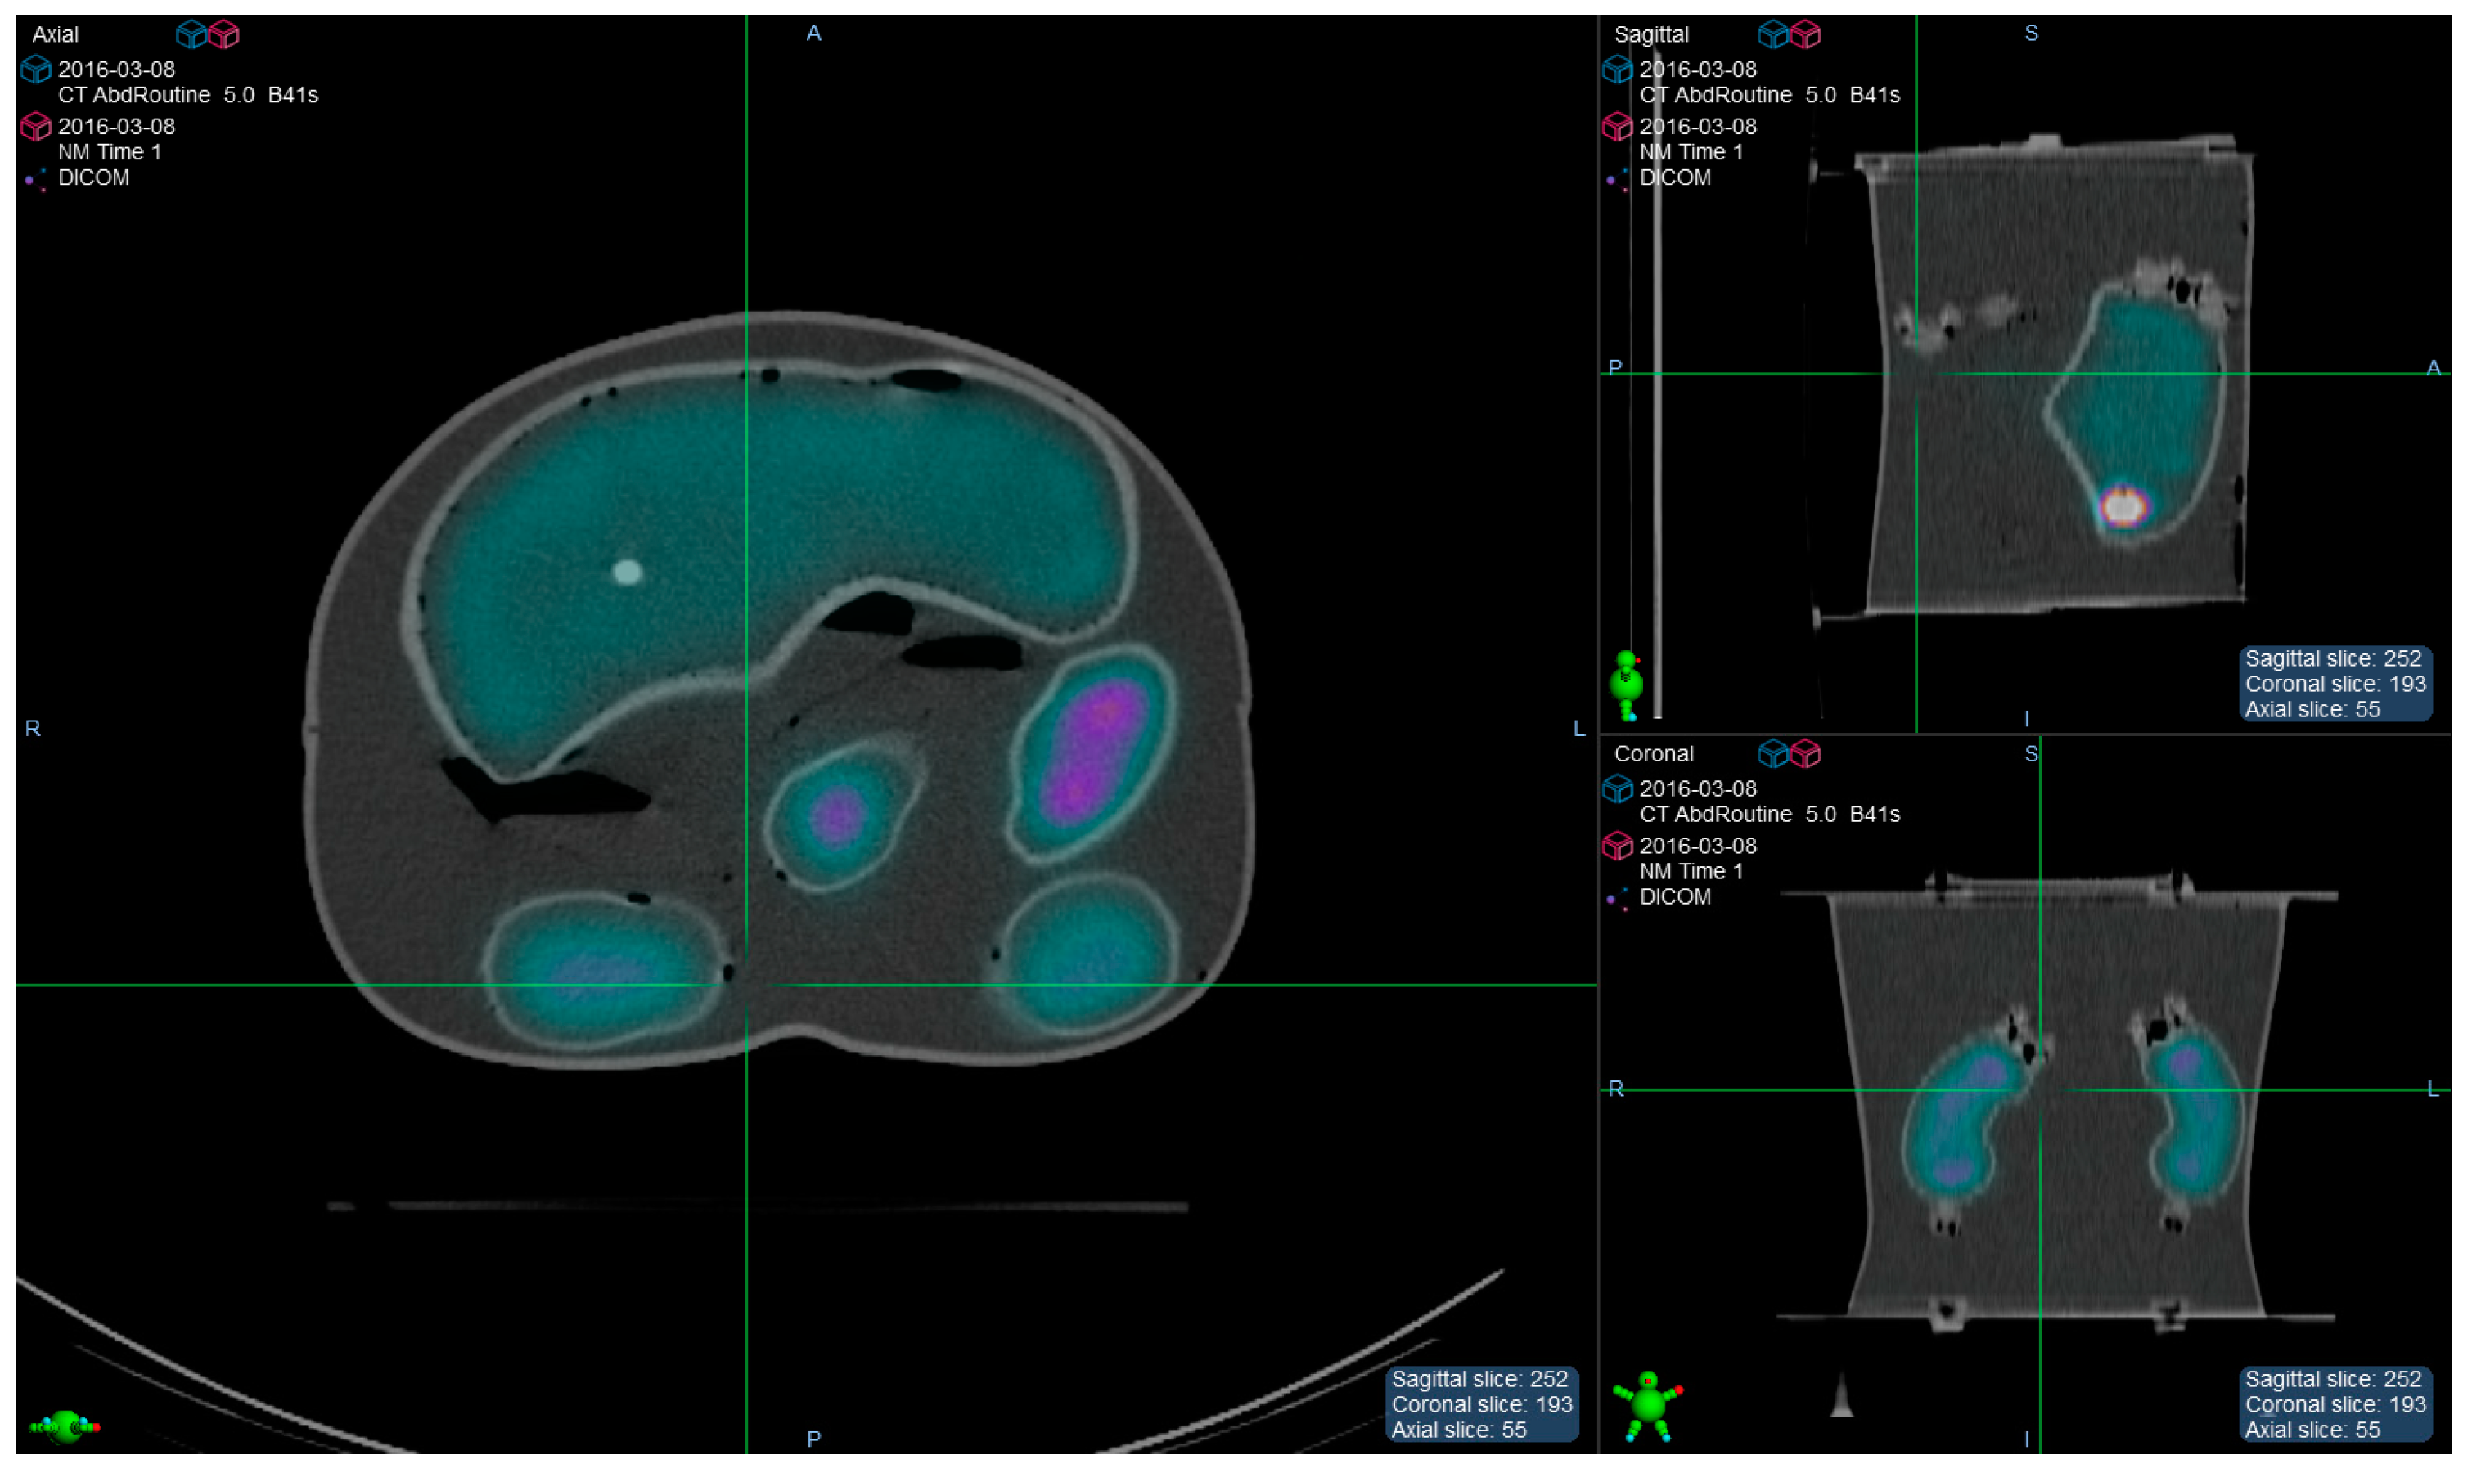Click the green orientation figure in Sagittal view
Image resolution: width=2472 pixels, height=1473 pixels.
click(x=1628, y=685)
